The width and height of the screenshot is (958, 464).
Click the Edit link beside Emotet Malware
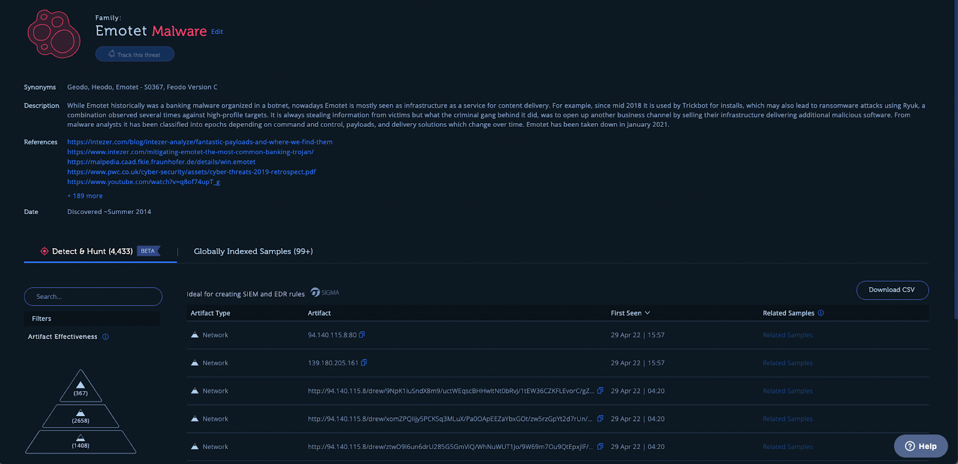[x=217, y=32]
